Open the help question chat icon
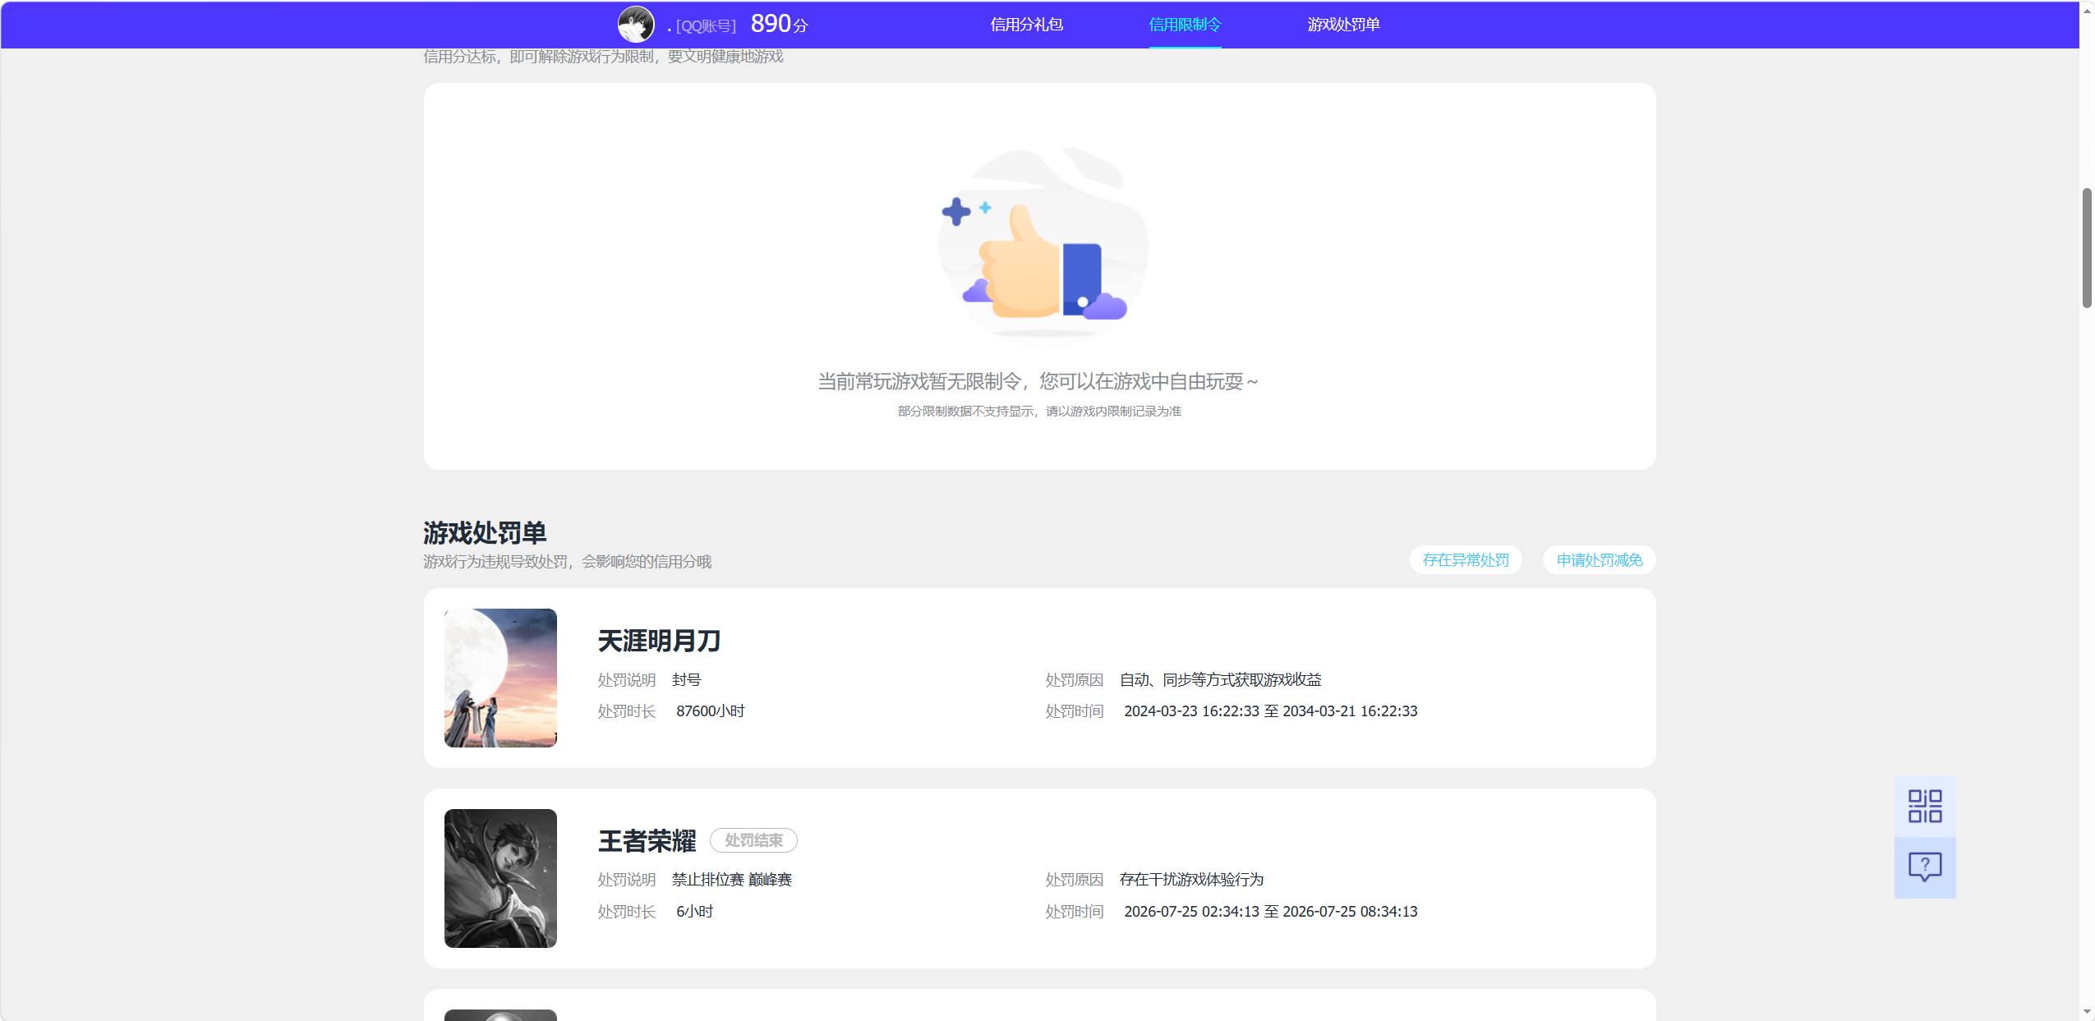Viewport: 2095px width, 1021px height. click(1924, 867)
